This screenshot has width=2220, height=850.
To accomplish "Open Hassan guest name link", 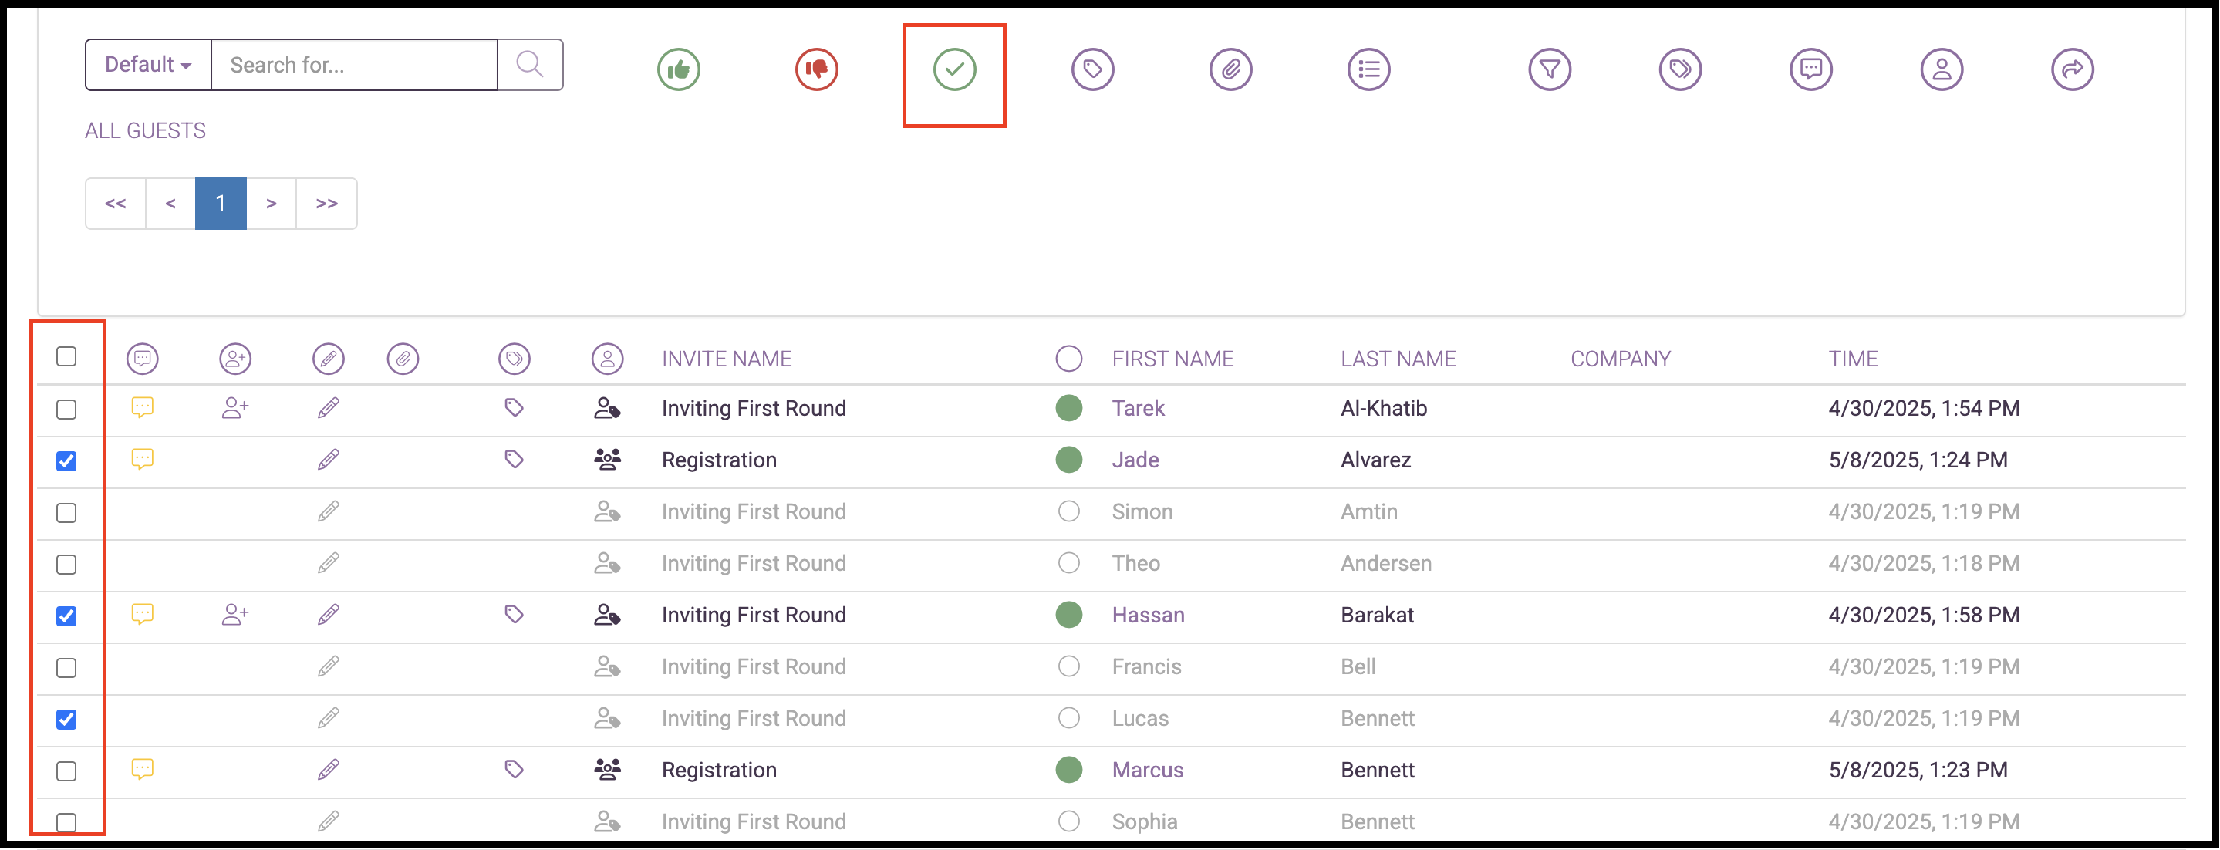I will click(x=1148, y=615).
